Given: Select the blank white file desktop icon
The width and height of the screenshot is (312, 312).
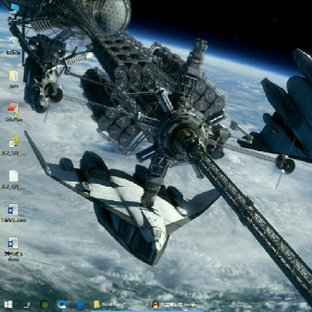Looking at the screenshot, I should pyautogui.click(x=14, y=179).
